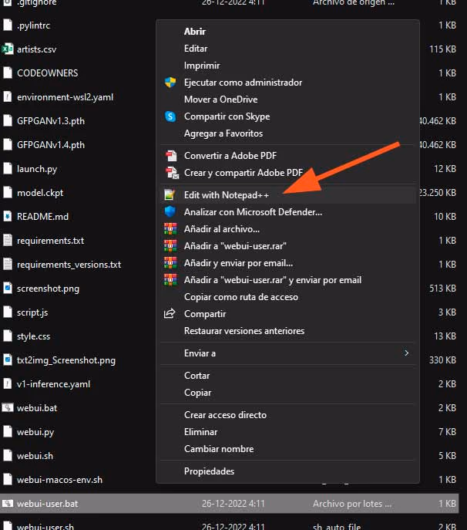Choose Propiedades at the menu bottom
The width and height of the screenshot is (467, 530).
click(209, 471)
